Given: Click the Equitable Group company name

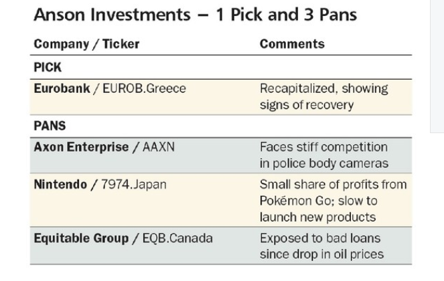Looking at the screenshot, I should [x=81, y=238].
